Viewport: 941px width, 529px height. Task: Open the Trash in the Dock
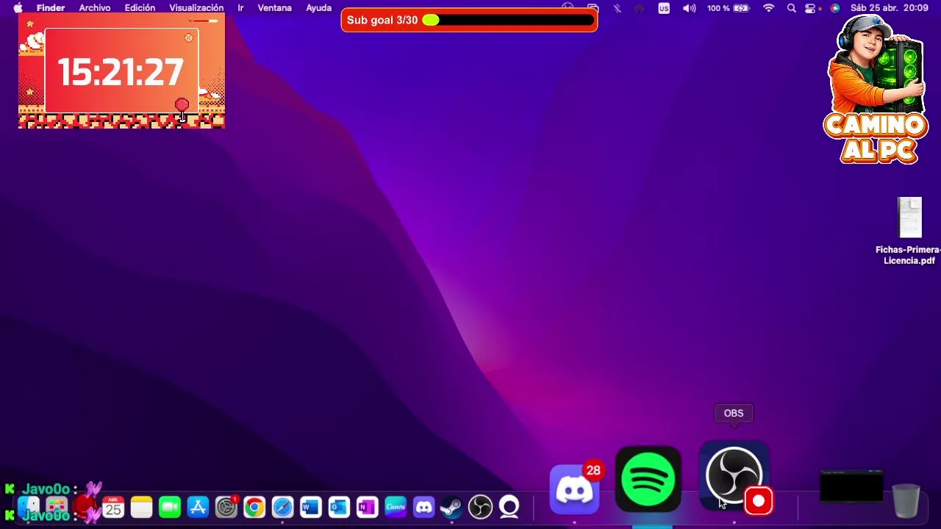click(x=906, y=501)
